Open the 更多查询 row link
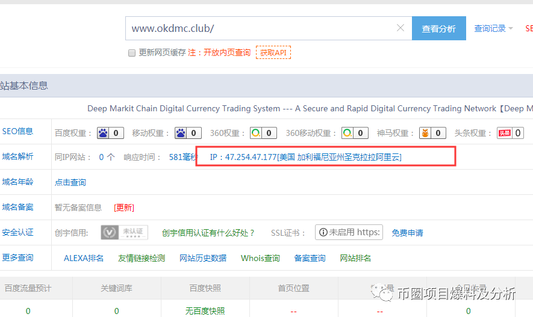This screenshot has height=317, width=533. 17,257
